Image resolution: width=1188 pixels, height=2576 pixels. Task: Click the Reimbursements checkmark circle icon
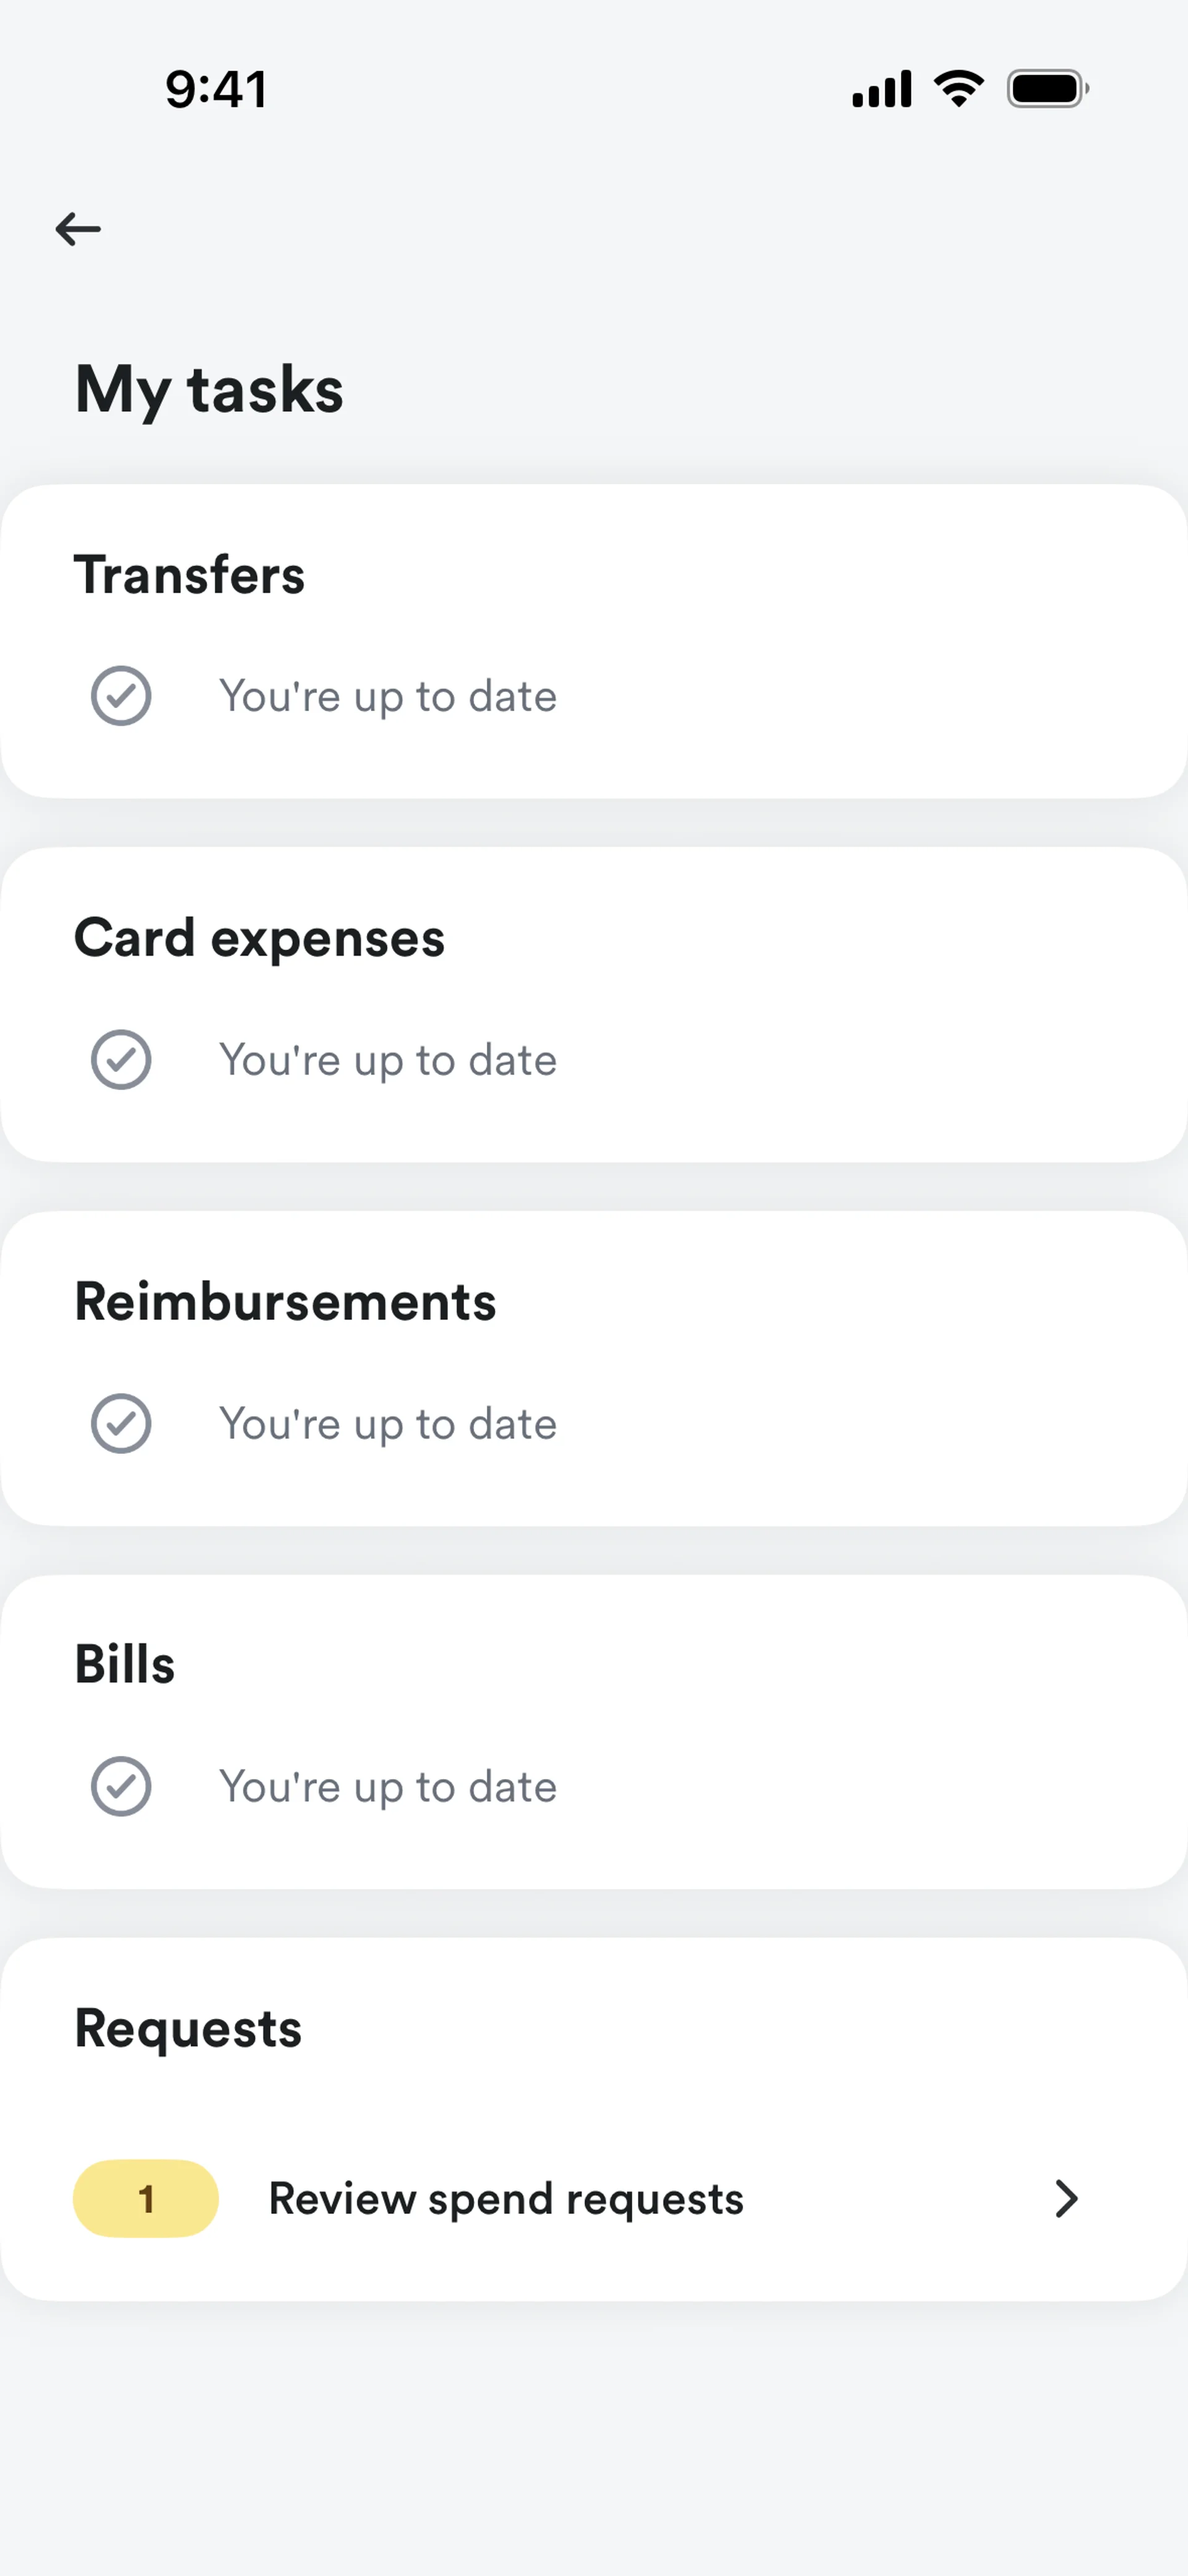coord(121,1424)
